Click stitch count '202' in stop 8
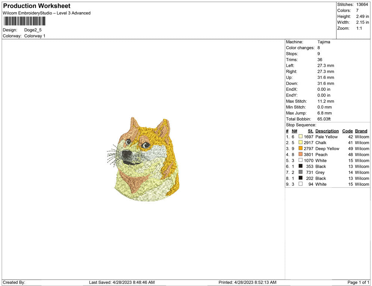Screen dimensions: 372x286 click(x=310, y=178)
